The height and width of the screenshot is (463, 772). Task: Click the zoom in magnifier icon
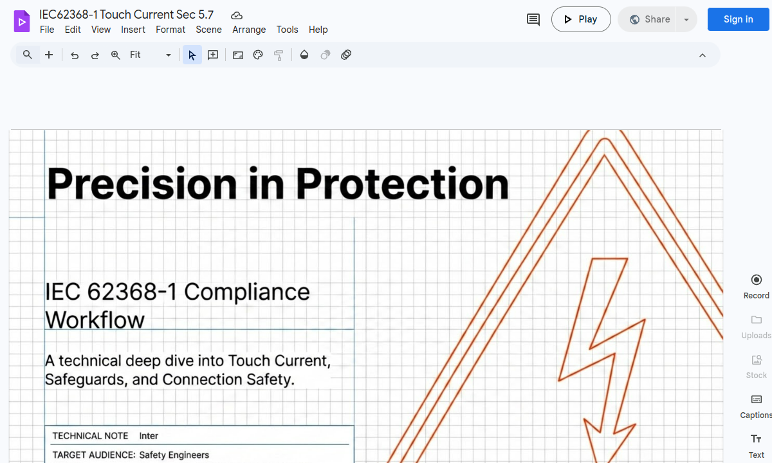[116, 55]
